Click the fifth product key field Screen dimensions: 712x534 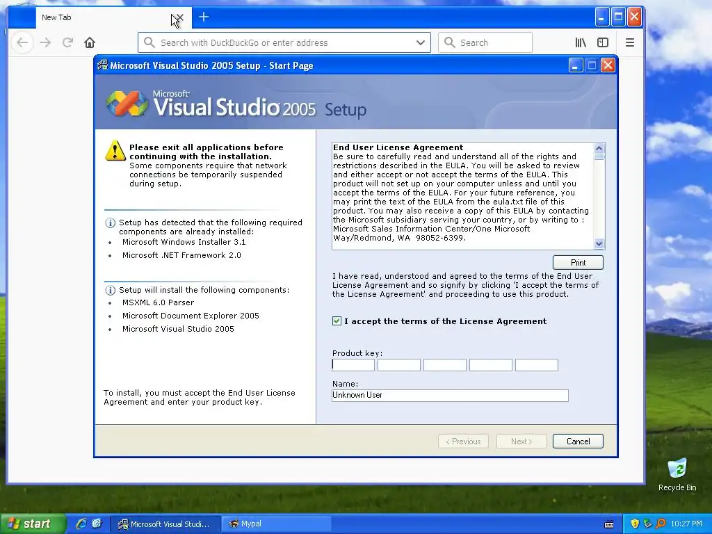pos(537,365)
